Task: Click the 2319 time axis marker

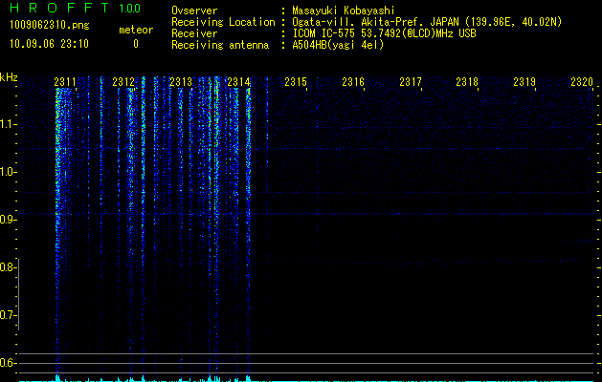Action: [x=524, y=82]
